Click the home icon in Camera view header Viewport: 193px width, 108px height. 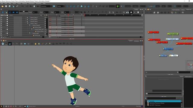[x=3, y=41]
